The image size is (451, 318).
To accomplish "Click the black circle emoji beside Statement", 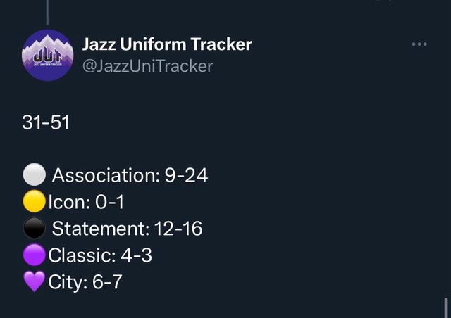I will pyautogui.click(x=35, y=228).
